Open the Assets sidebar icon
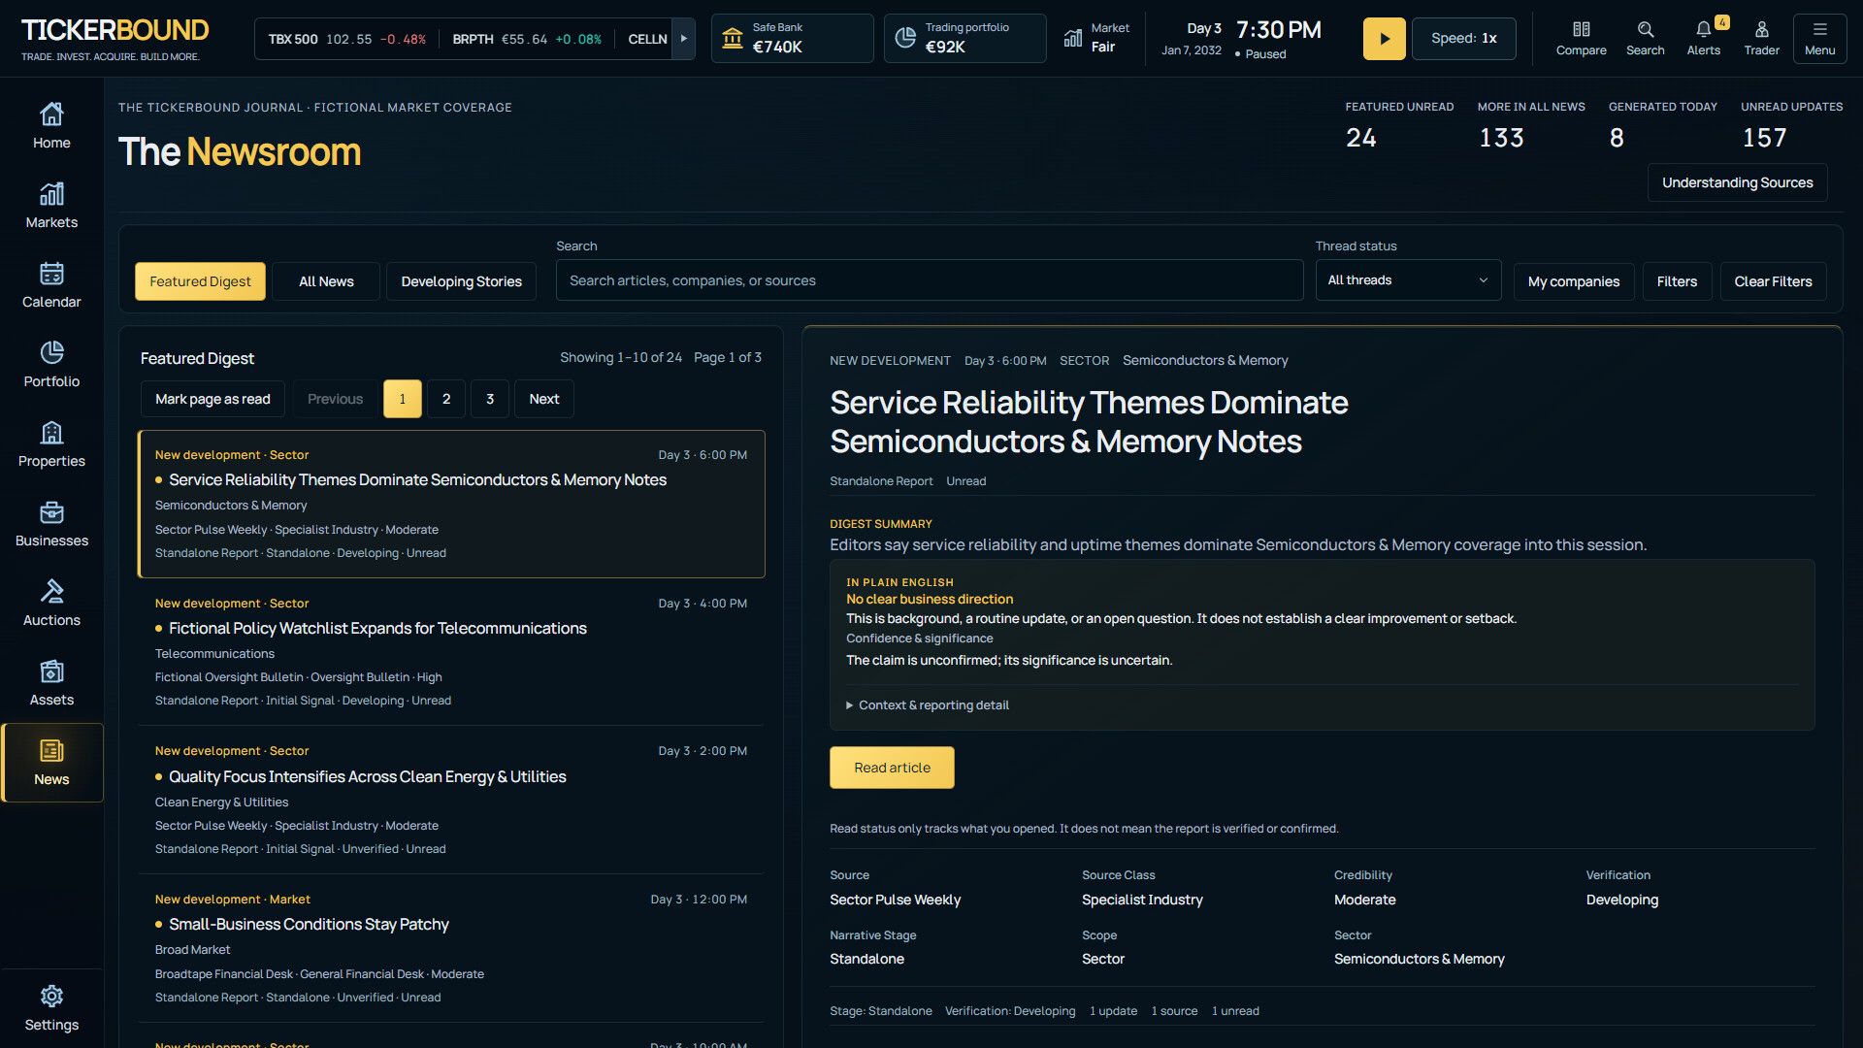 tap(51, 683)
